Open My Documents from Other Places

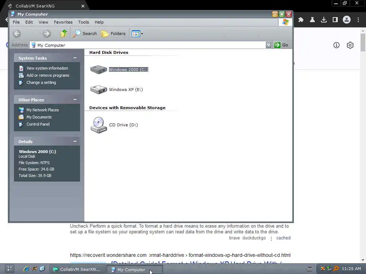coord(39,117)
